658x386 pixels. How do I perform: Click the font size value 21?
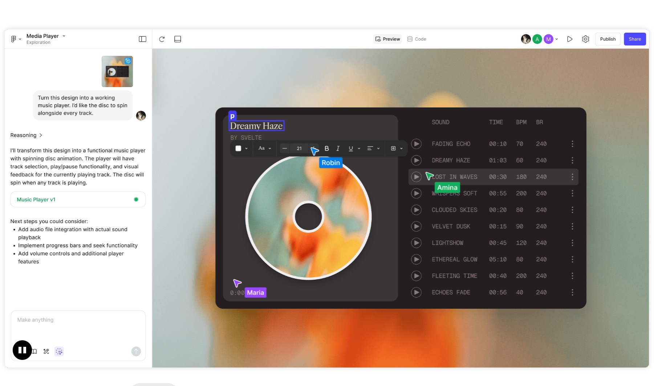[x=299, y=148]
